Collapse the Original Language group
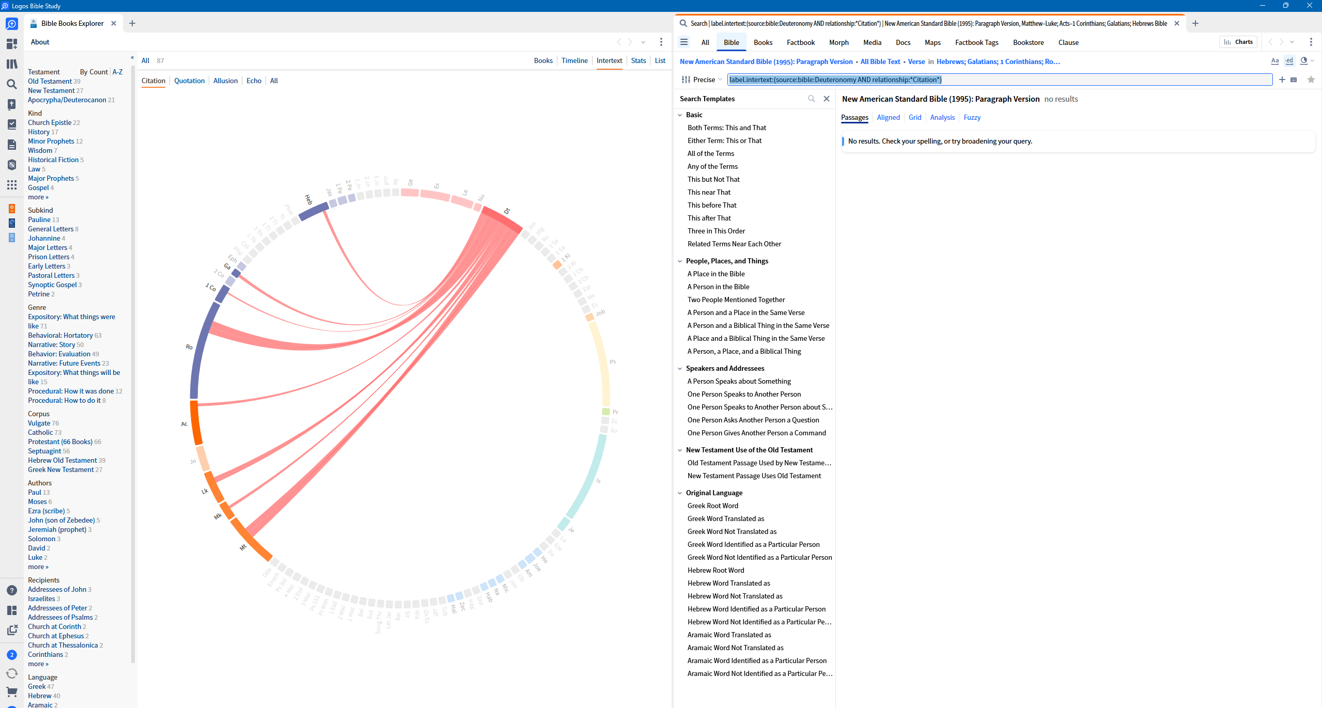Viewport: 1322px width, 708px height. tap(680, 493)
